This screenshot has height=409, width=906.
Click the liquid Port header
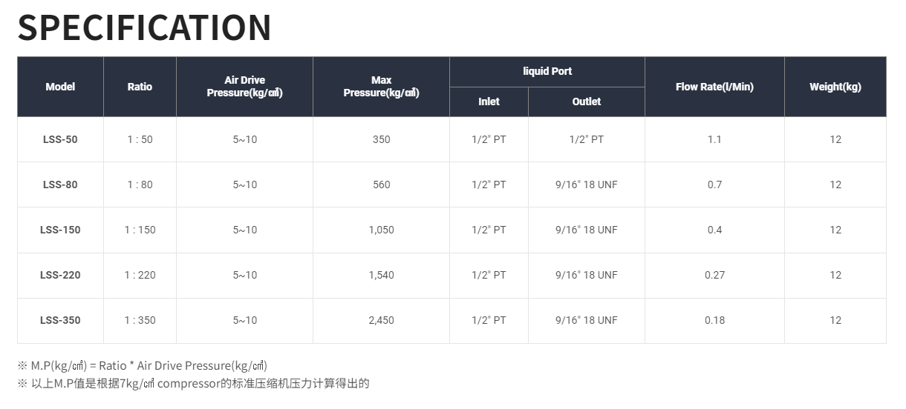(x=547, y=71)
